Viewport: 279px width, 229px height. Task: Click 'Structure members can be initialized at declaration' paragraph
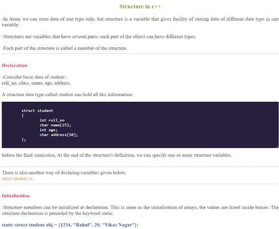(x=140, y=210)
